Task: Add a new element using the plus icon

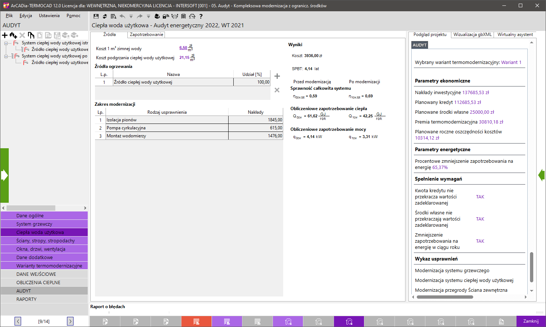Action: [5, 35]
